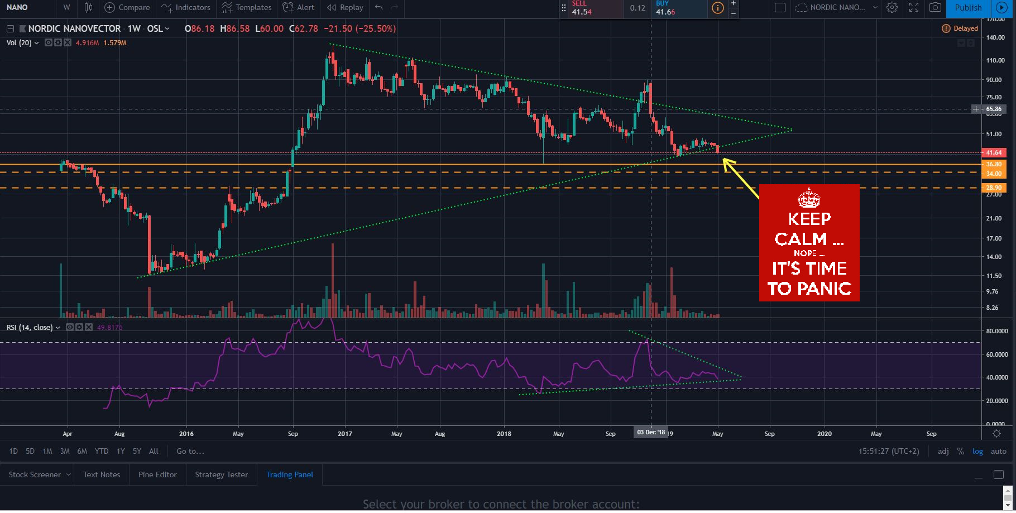This screenshot has height=513, width=1016.
Task: Expand the OSL exchange chevron in legend
Action: (167, 28)
